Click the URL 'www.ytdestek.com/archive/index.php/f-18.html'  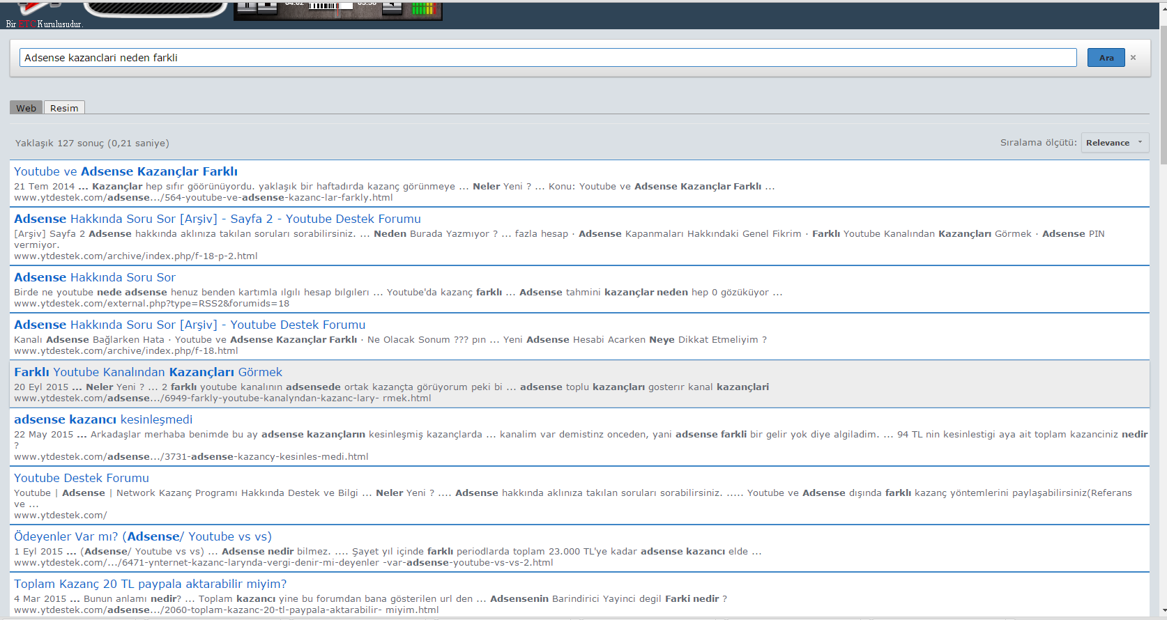[126, 351]
